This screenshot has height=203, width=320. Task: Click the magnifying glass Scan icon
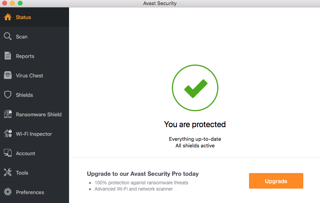(x=8, y=37)
